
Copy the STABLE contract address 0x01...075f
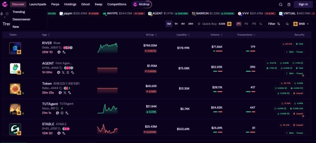tap(59, 129)
